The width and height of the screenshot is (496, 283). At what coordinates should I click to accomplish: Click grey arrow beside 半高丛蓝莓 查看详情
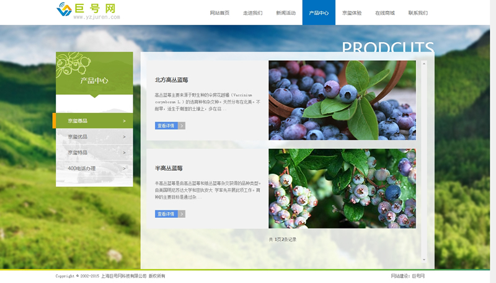click(182, 214)
